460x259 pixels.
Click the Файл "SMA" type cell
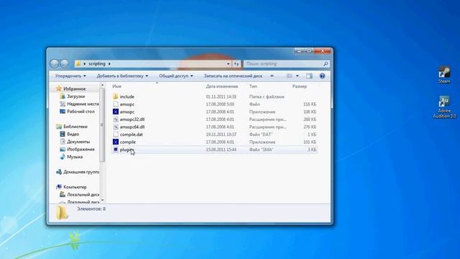(x=261, y=150)
